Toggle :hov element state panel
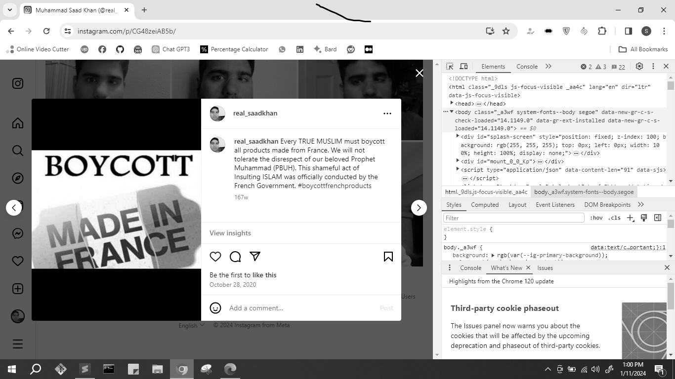Image resolution: width=675 pixels, height=379 pixels. [596, 218]
